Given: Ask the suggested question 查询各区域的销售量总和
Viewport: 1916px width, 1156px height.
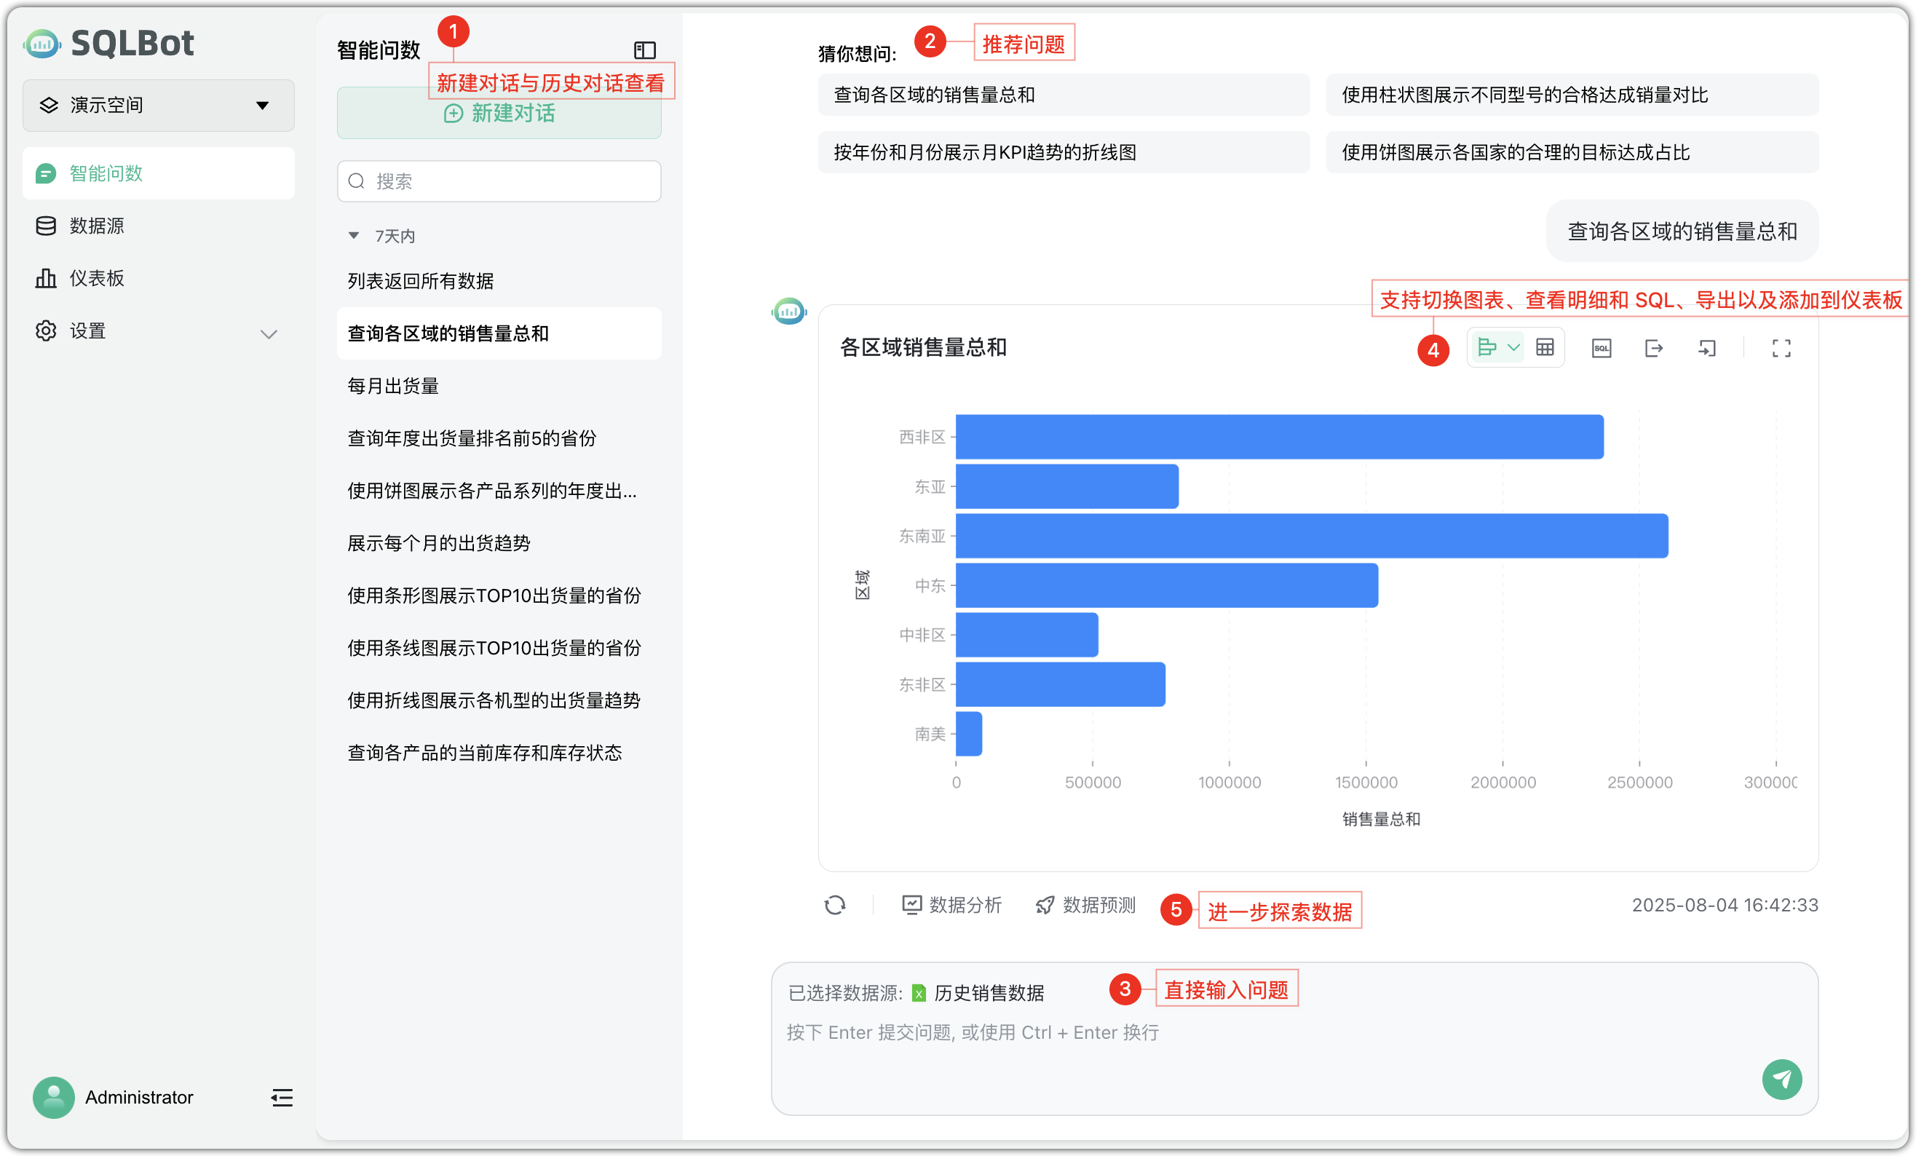Looking at the screenshot, I should (1063, 94).
